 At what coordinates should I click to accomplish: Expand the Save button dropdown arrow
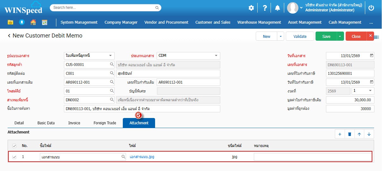tap(340, 36)
